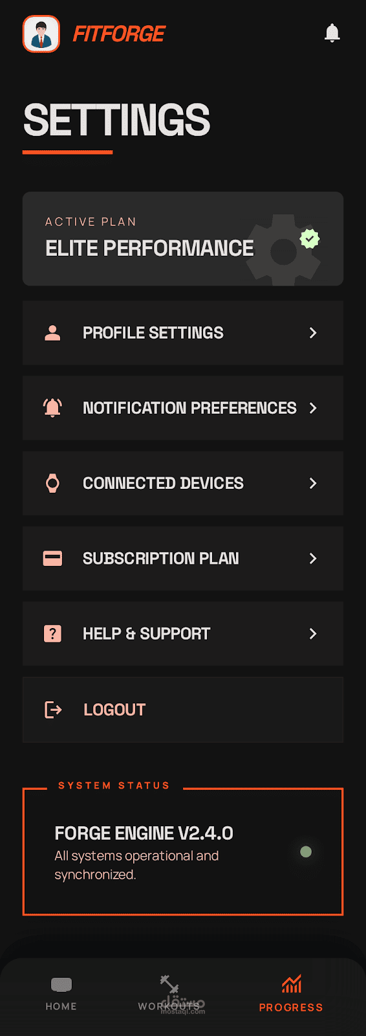The width and height of the screenshot is (366, 1036).
Task: Tap the green verified badge on the plan card
Action: coord(310,239)
